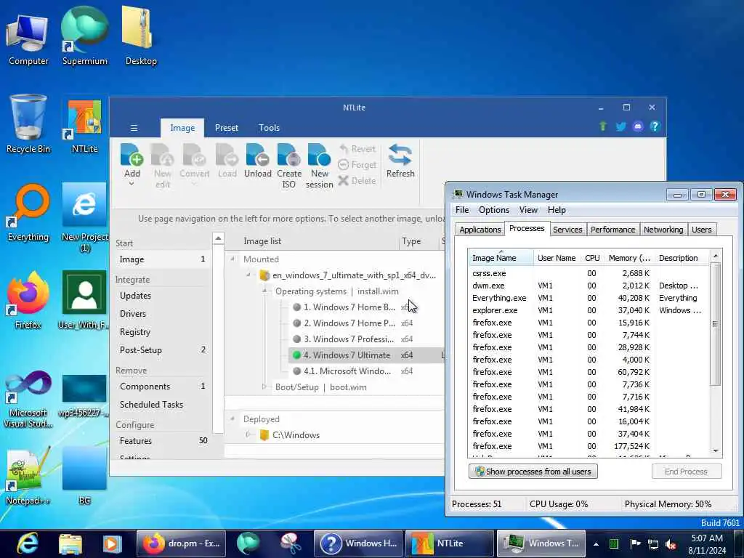Click the Forget toolbar item
This screenshot has width=744, height=558.
tap(357, 165)
